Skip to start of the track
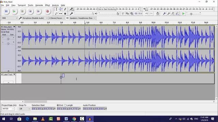 coord(30,11)
